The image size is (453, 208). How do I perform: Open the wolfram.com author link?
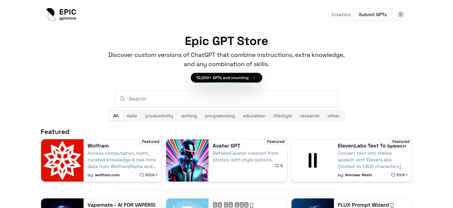pos(107,175)
